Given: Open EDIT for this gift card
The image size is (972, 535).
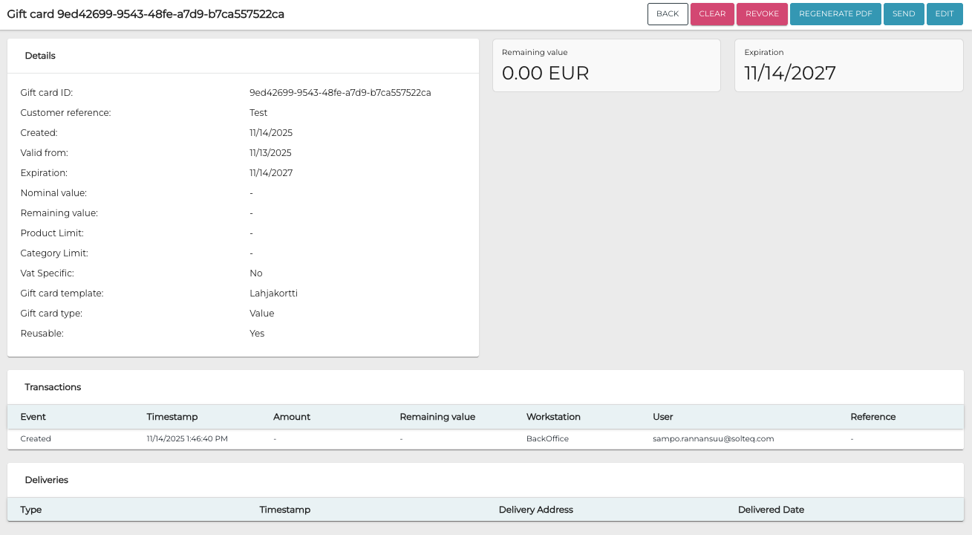Looking at the screenshot, I should (945, 14).
